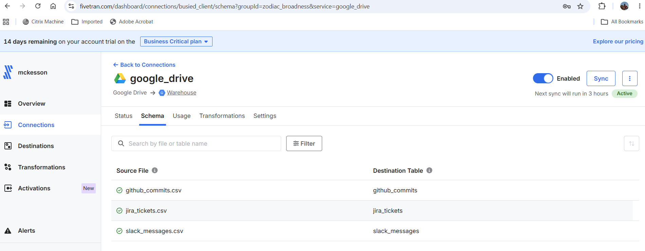Open the browser home page
This screenshot has width=645, height=251.
(x=53, y=6)
